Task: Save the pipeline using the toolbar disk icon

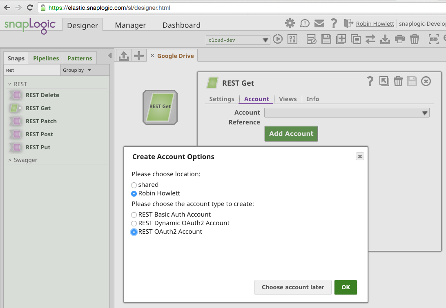Action: (326, 39)
